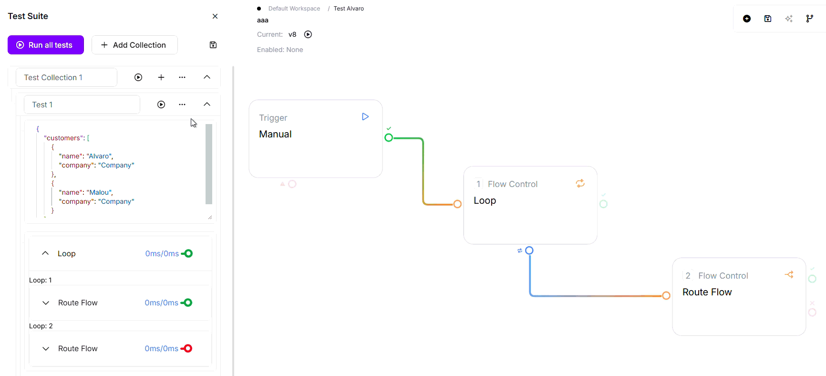Run Test Collection 1 with its play icon
Viewport: 826px width, 376px height.
point(138,77)
